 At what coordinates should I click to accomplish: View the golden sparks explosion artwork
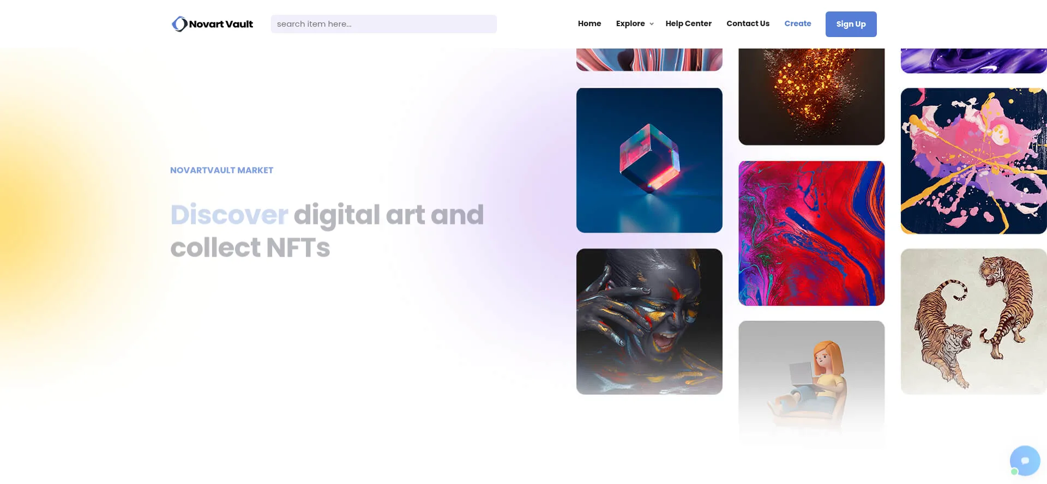[811, 96]
